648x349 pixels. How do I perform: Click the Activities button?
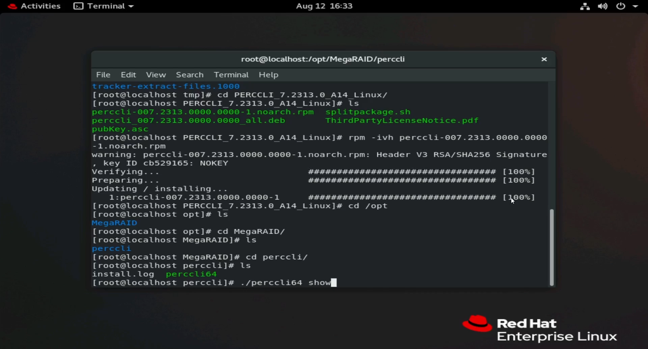click(40, 6)
